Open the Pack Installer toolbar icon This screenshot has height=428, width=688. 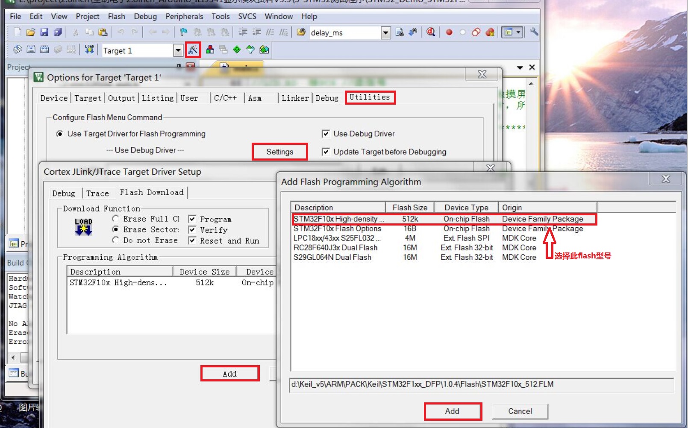(x=264, y=50)
